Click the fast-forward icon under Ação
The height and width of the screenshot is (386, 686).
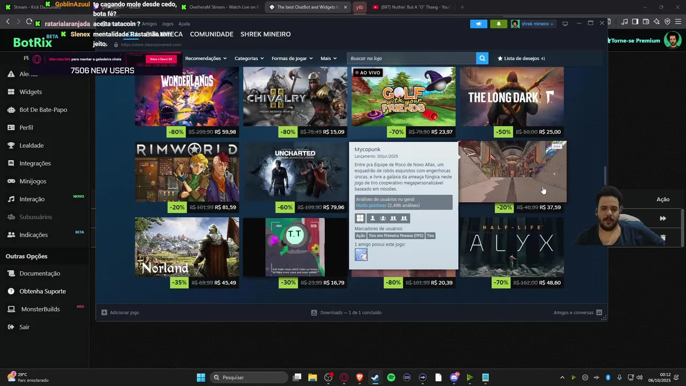pyautogui.click(x=663, y=218)
